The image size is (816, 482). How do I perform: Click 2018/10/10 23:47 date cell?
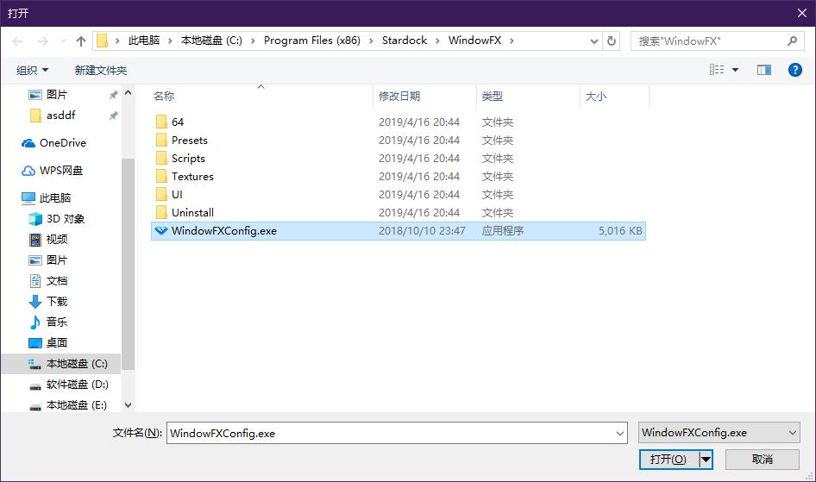(422, 231)
